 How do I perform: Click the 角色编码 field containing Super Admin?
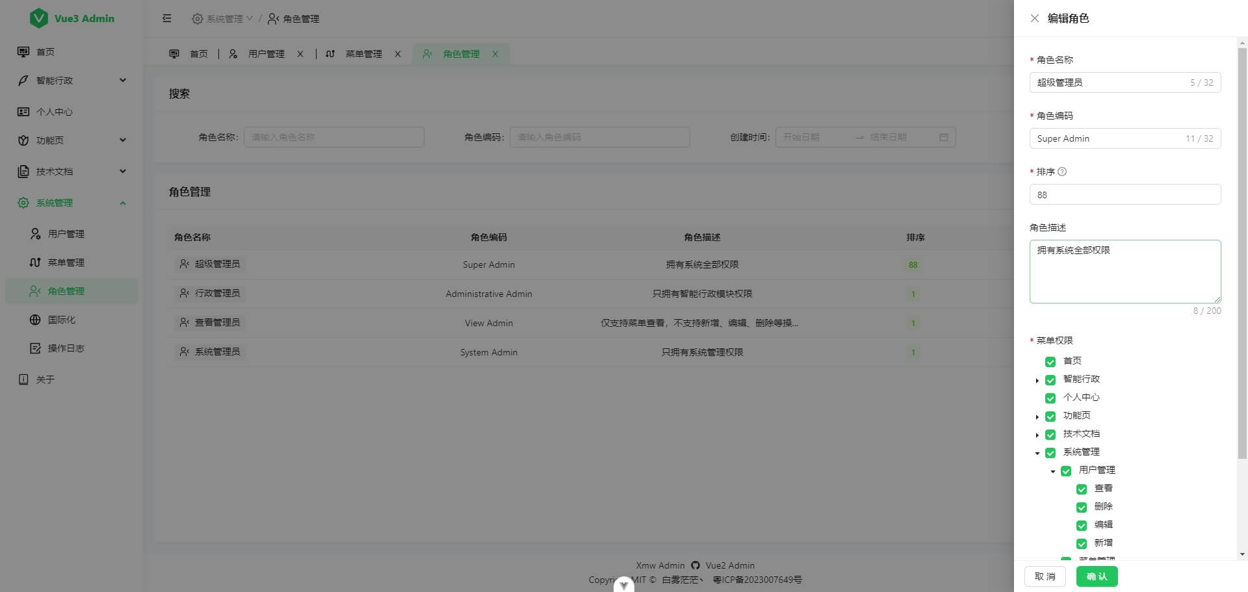pyautogui.click(x=1125, y=138)
